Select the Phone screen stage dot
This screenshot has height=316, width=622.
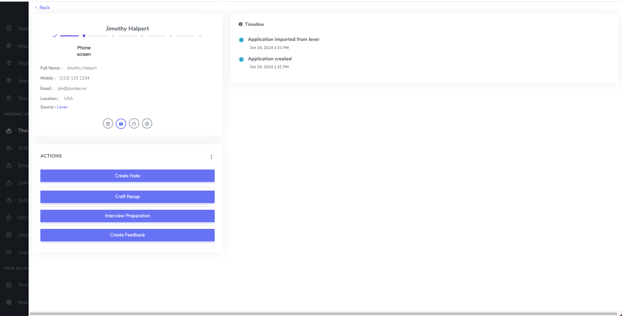coord(84,36)
